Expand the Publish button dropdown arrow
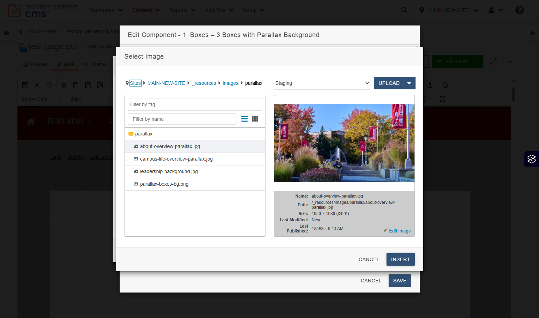 (477, 61)
